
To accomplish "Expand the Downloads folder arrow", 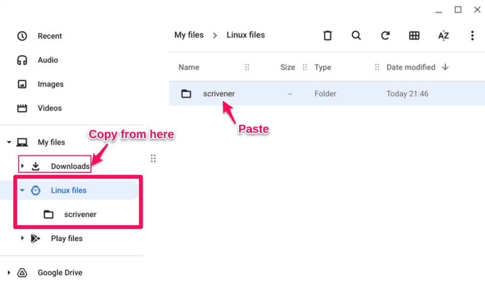I will (22, 166).
